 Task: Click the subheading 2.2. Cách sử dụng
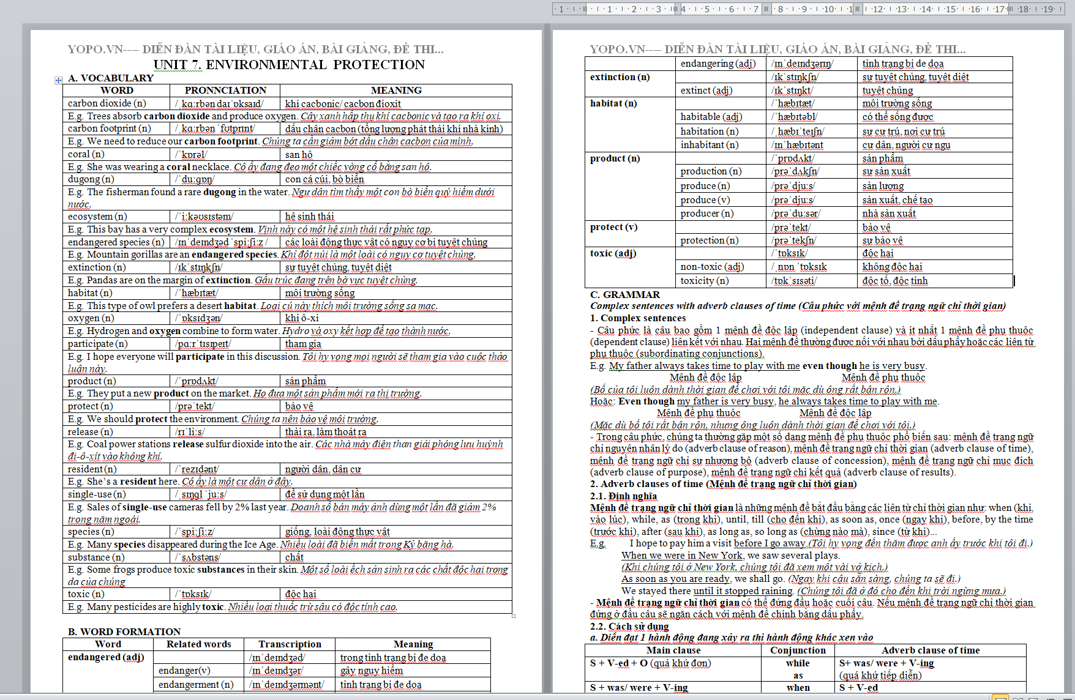pos(629,626)
